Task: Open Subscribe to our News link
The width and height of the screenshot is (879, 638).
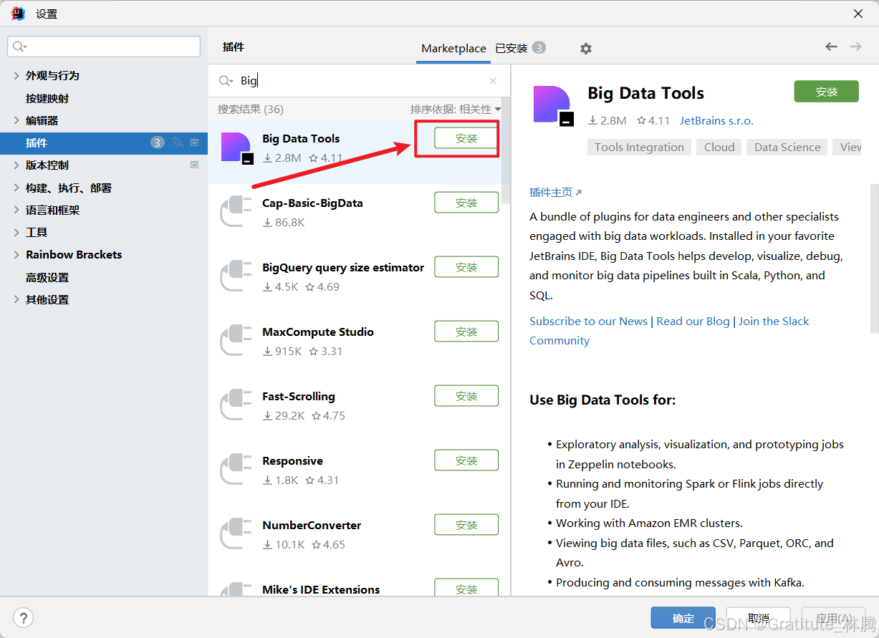Action: coord(588,321)
